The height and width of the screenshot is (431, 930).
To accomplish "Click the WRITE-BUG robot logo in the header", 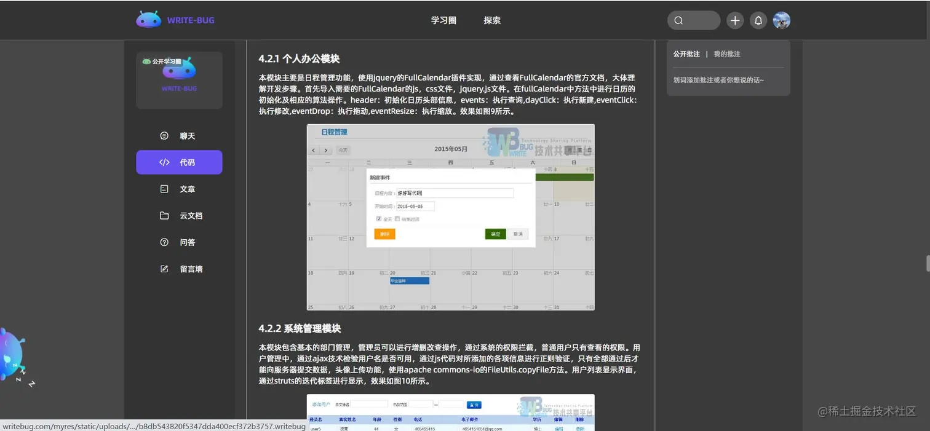I will pyautogui.click(x=175, y=20).
